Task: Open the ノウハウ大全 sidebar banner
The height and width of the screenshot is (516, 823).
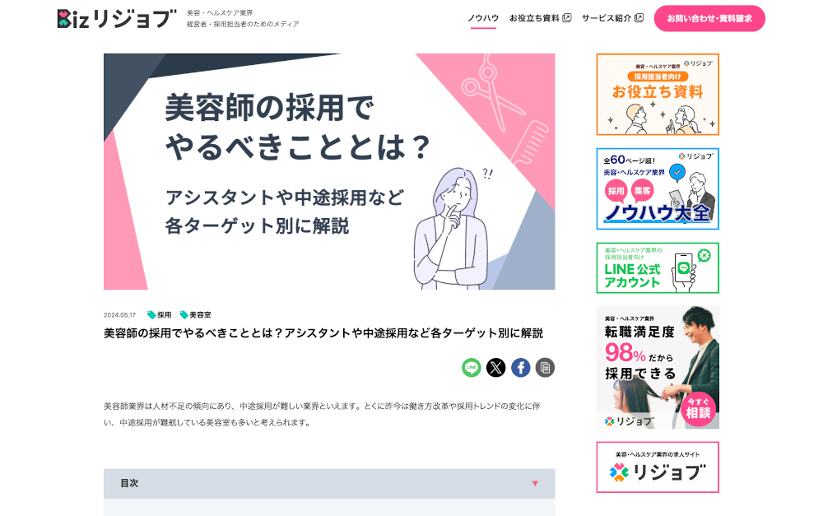Action: tap(658, 189)
